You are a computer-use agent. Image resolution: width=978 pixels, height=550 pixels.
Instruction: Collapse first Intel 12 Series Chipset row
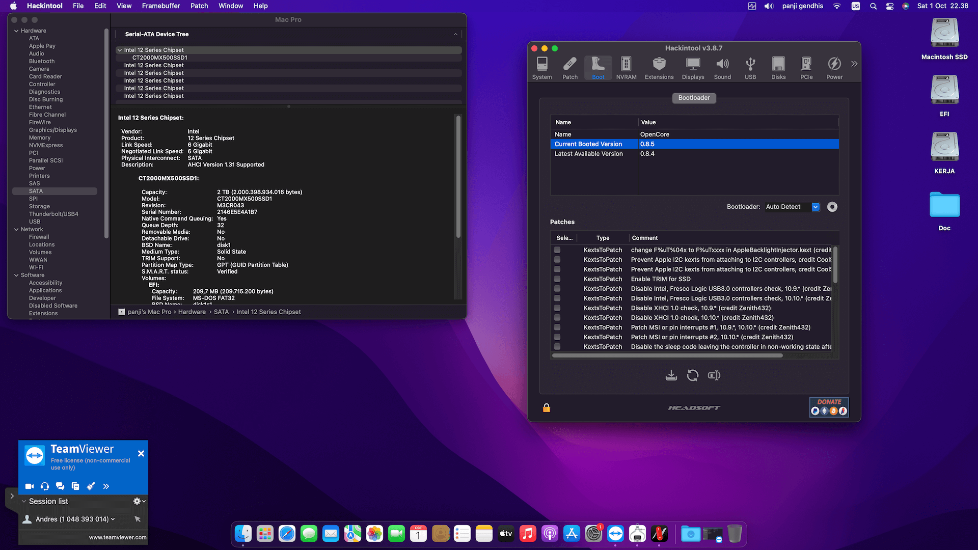coord(120,50)
